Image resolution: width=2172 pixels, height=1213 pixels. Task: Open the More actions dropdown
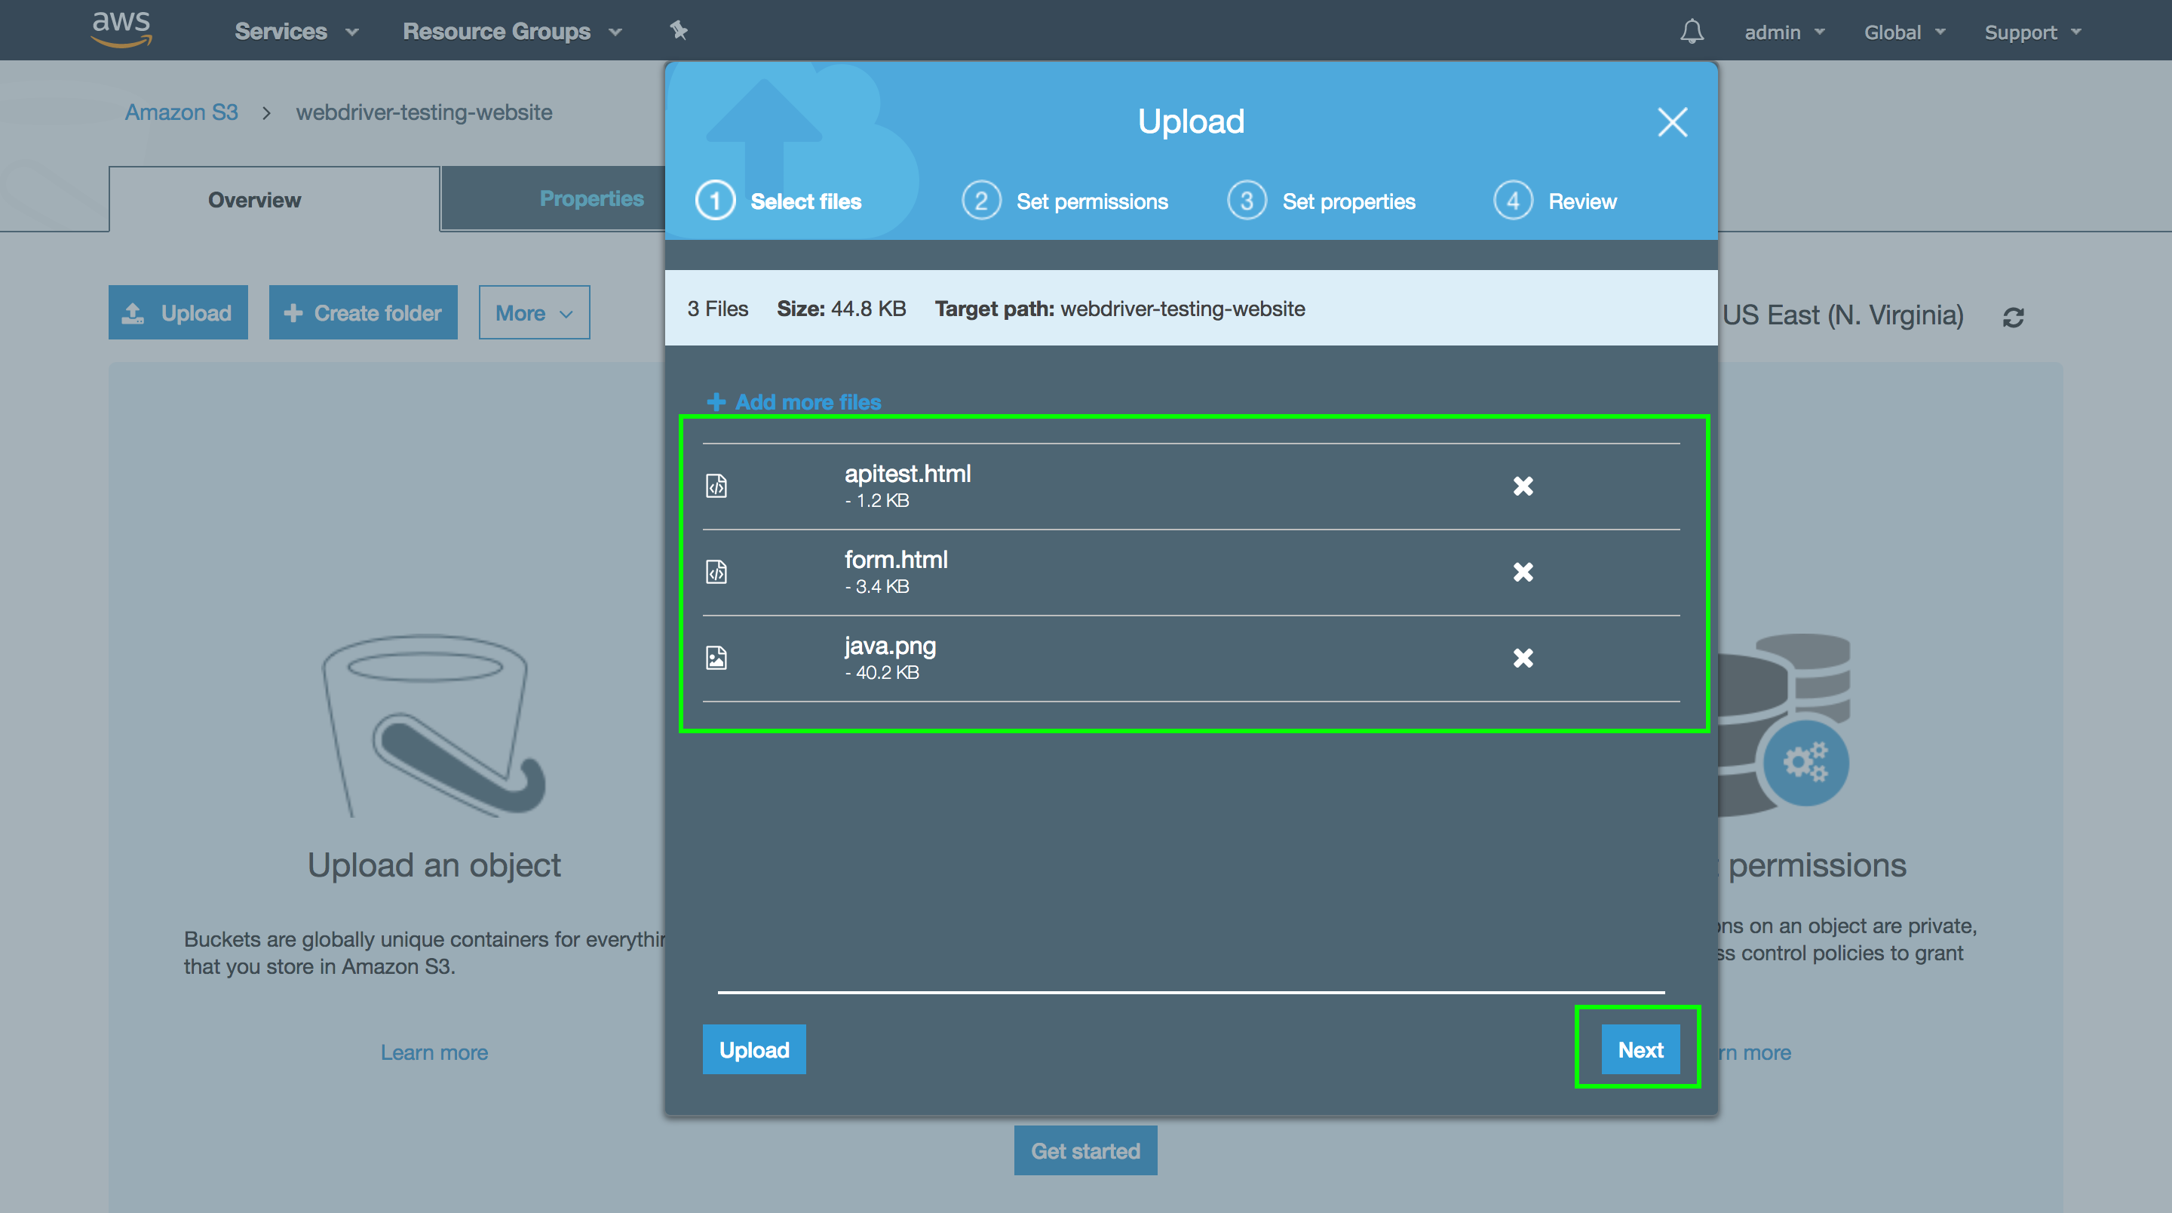[x=534, y=313]
